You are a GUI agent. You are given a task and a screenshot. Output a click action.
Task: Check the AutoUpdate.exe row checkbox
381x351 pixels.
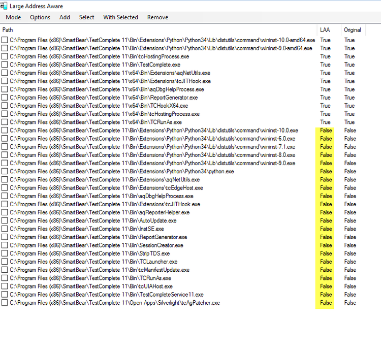point(5,221)
